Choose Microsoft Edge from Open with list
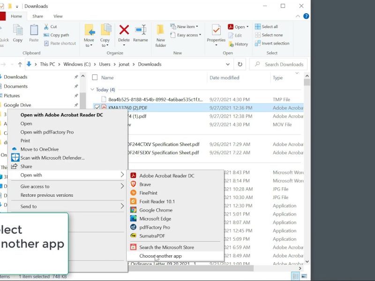This screenshot has height=281, width=375. pyautogui.click(x=175, y=219)
